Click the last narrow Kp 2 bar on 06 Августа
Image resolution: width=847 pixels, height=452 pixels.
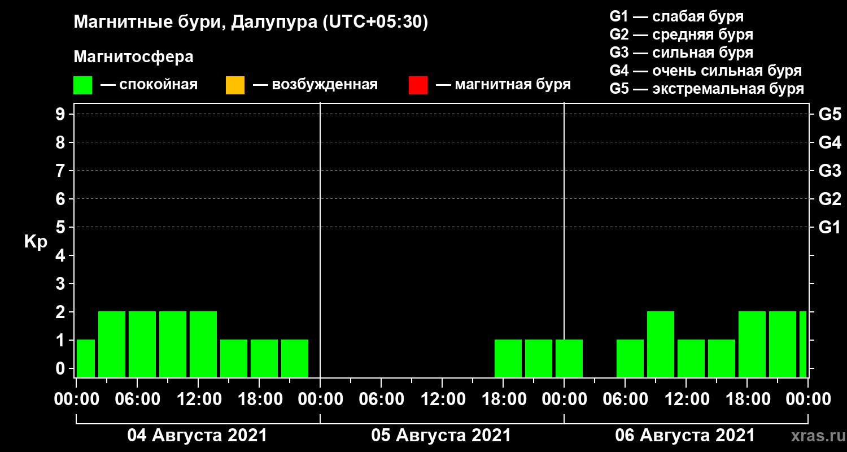tap(803, 344)
